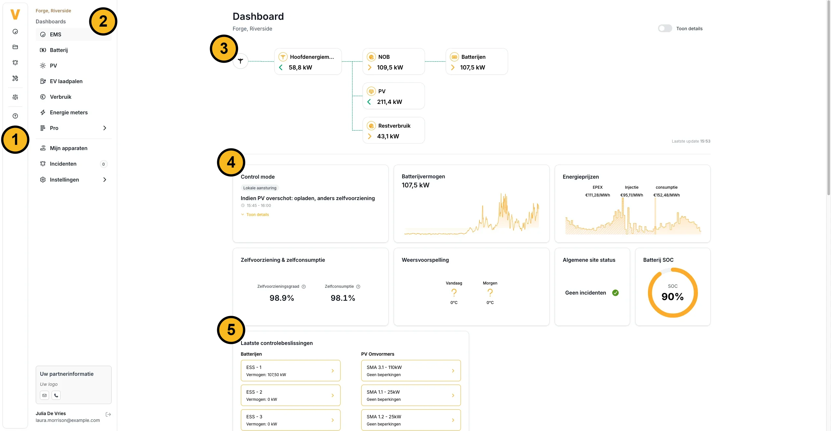This screenshot has width=831, height=431.
Task: Click the partner phone icon
Action: tap(56, 395)
